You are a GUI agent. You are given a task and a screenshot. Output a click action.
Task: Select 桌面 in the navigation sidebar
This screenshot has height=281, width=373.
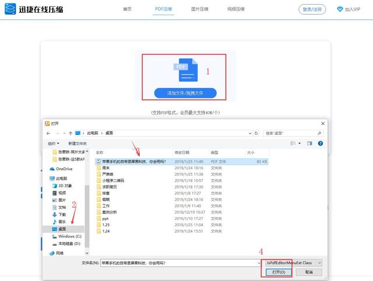(x=61, y=229)
